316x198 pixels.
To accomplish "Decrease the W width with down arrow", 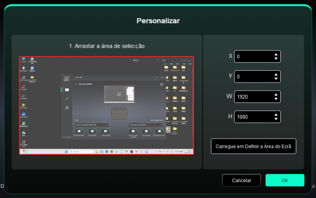I will pos(276,99).
